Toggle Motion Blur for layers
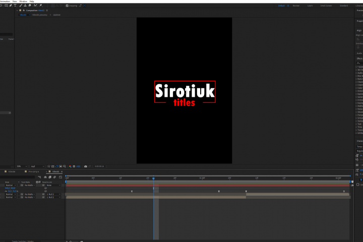363x242 pixels. [54, 177]
